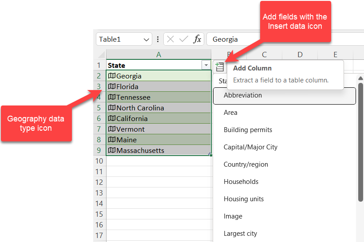
Task: Choose the Housing units field
Action: [285, 199]
